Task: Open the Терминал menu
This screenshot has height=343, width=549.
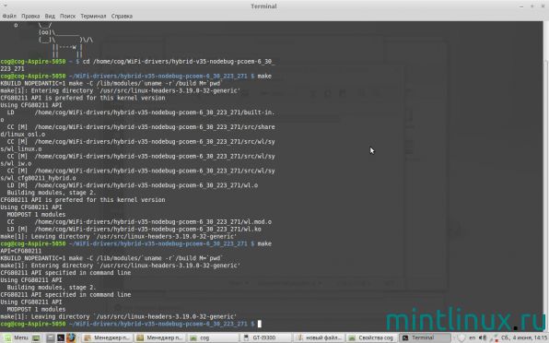Action: click(x=93, y=16)
